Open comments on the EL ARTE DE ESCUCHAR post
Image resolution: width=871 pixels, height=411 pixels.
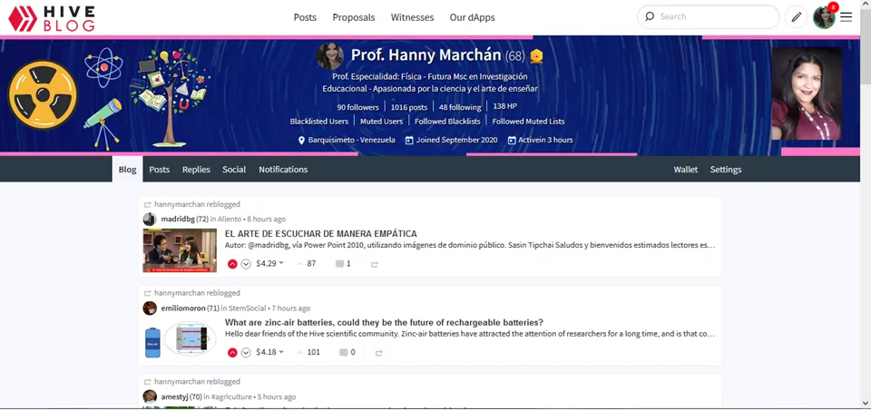coord(343,264)
